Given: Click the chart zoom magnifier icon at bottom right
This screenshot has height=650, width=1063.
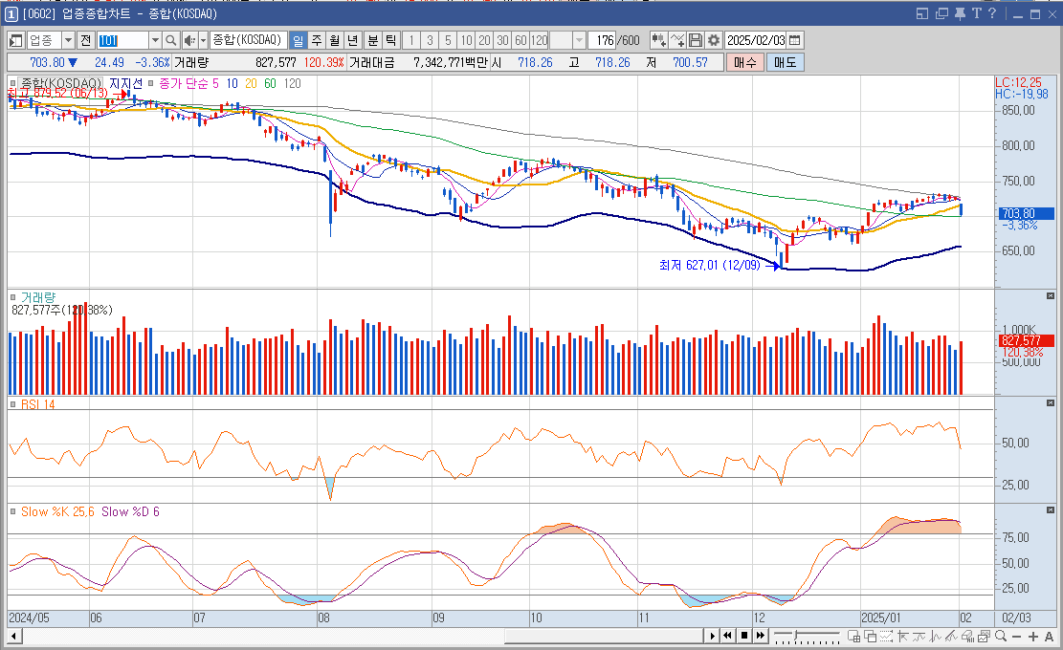Looking at the screenshot, I should [1001, 637].
